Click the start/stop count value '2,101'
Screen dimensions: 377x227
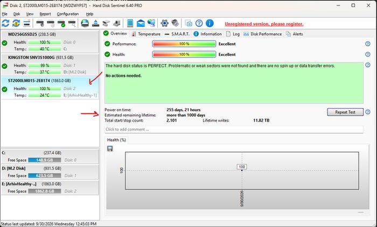click(171, 120)
